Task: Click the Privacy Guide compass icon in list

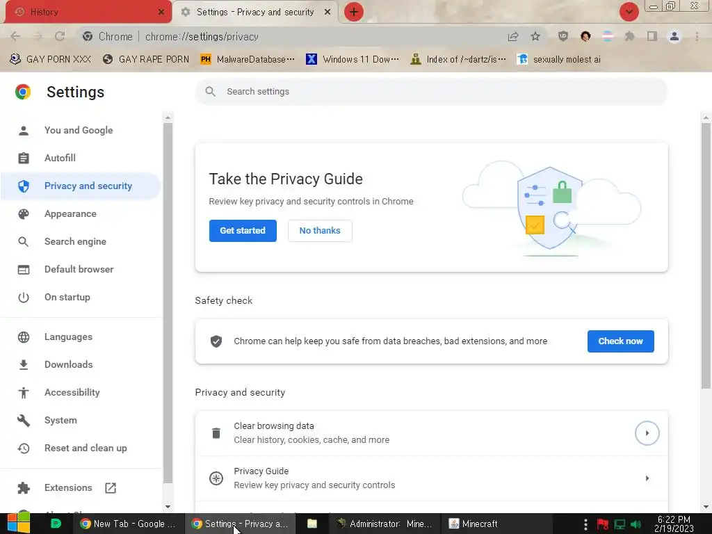Action: coord(216,478)
